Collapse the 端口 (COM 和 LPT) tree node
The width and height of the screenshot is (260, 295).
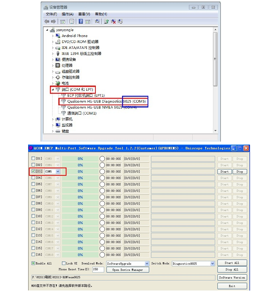53,90
